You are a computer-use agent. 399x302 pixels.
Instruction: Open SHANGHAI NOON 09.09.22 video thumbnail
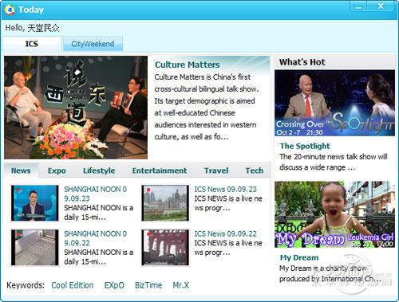[34, 248]
